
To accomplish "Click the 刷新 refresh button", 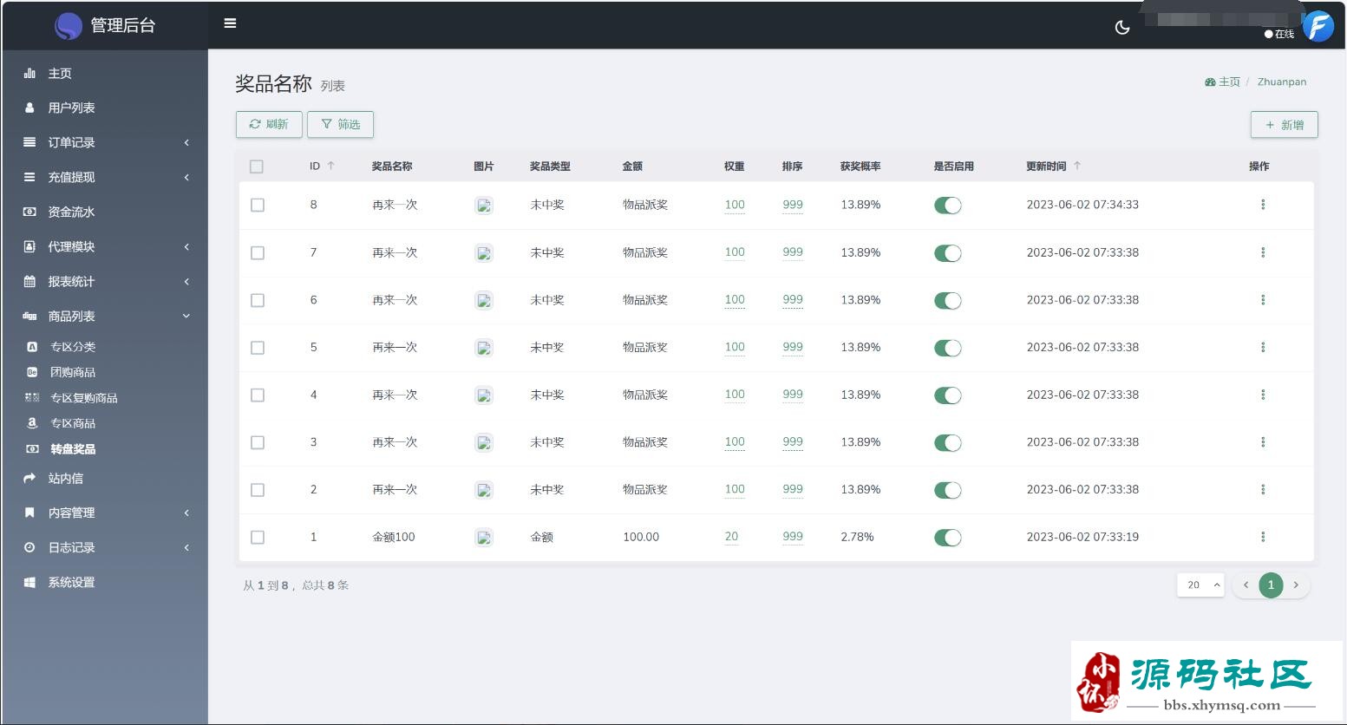I will 269,124.
